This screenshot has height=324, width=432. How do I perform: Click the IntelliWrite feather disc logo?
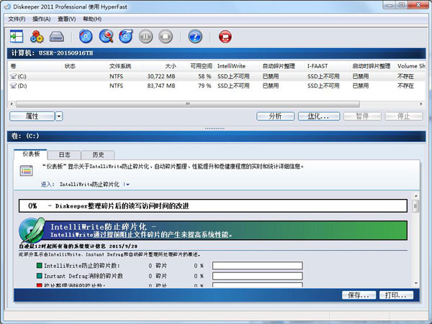(32, 231)
